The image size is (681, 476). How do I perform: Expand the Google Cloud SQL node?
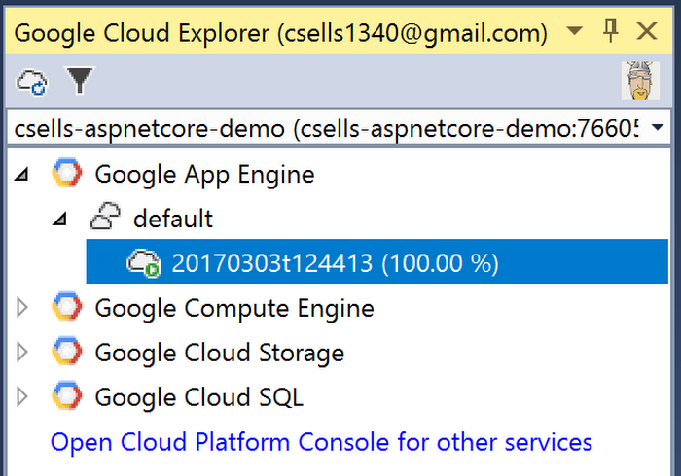pos(21,396)
